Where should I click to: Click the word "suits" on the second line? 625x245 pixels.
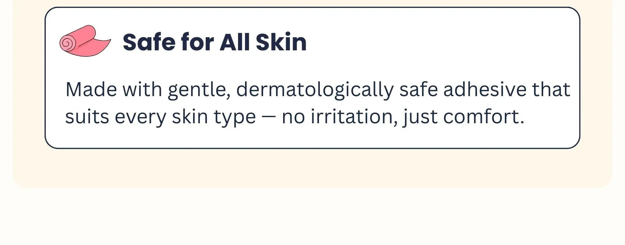(87, 117)
